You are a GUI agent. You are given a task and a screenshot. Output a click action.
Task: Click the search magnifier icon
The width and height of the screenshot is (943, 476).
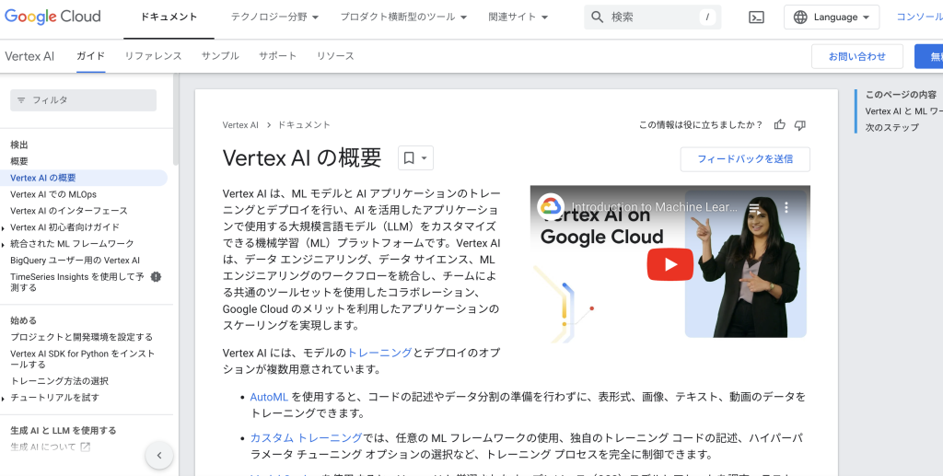point(598,17)
